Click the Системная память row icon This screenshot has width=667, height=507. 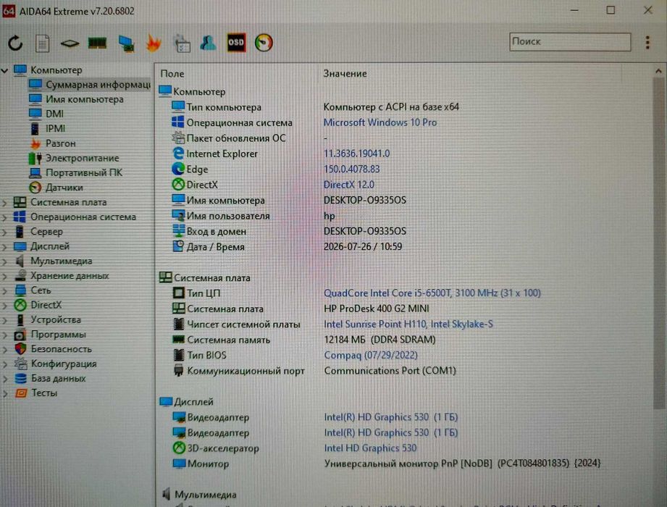click(179, 340)
